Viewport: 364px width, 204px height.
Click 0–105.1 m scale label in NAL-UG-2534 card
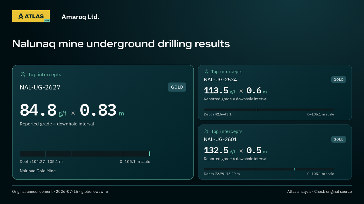click(321, 114)
